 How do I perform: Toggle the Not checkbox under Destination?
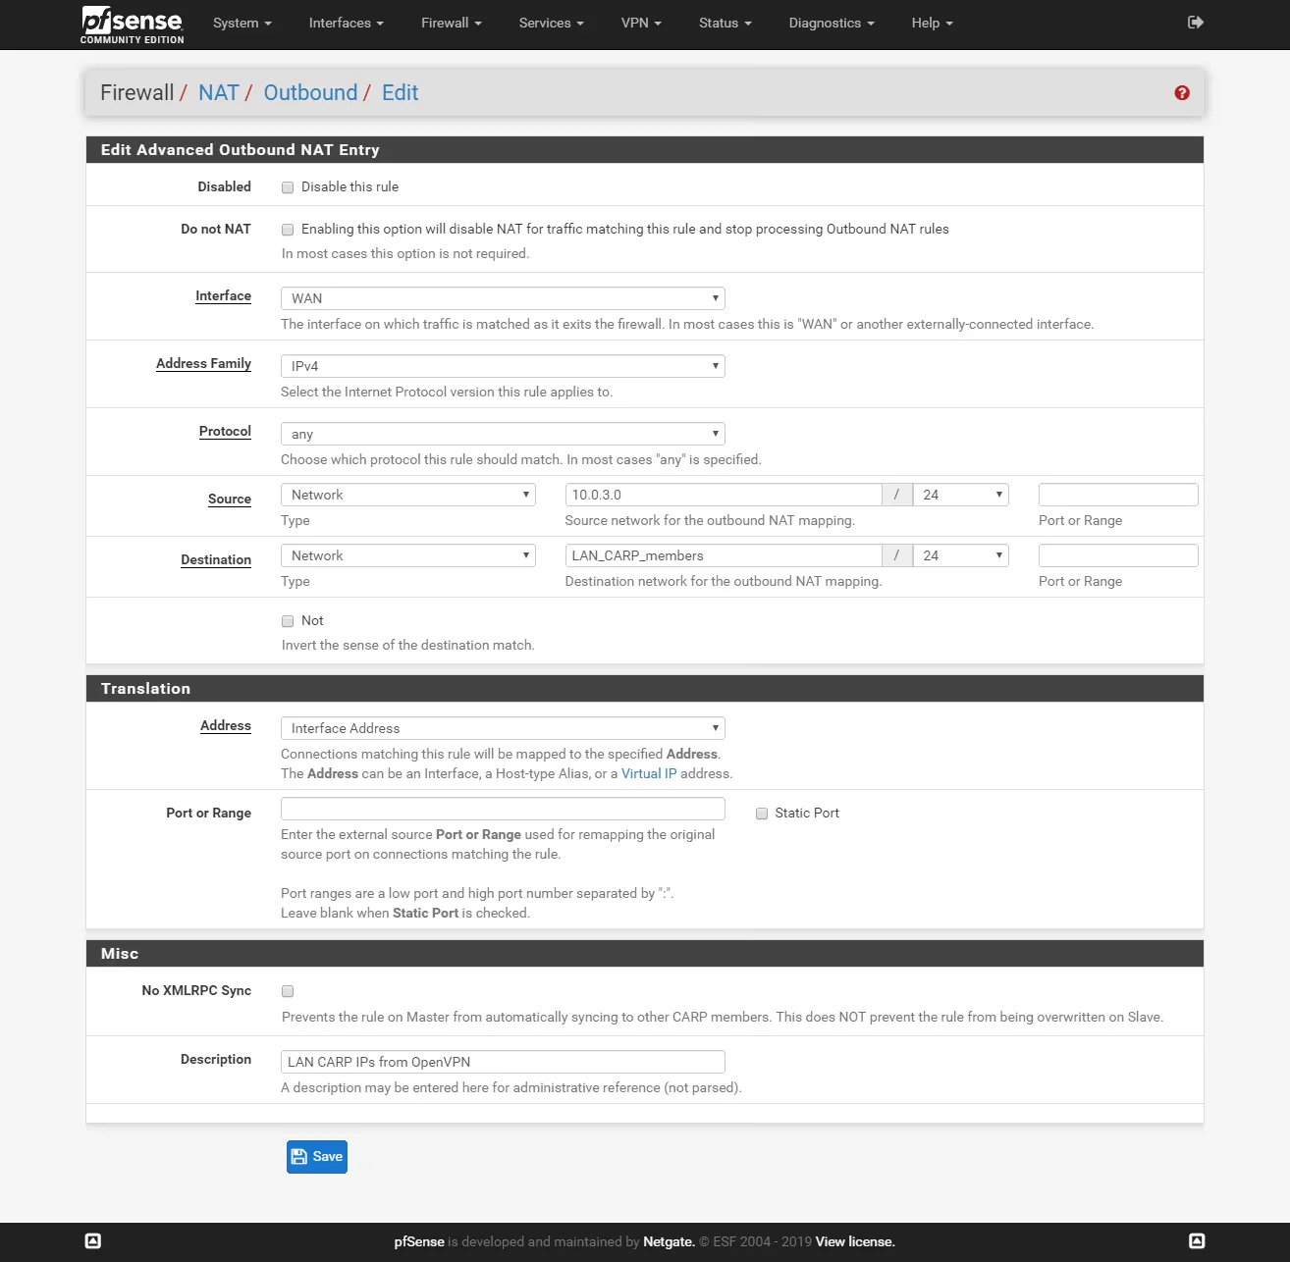click(x=288, y=620)
